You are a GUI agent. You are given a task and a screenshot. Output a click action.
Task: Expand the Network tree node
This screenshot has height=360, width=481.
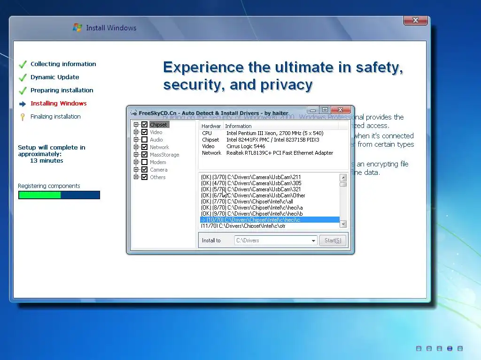pos(136,147)
